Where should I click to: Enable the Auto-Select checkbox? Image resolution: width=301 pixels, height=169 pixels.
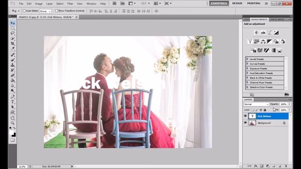coord(24,11)
